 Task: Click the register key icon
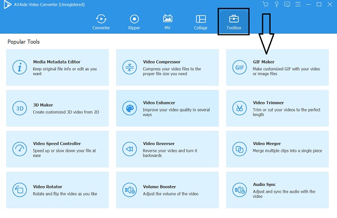coord(276,4)
